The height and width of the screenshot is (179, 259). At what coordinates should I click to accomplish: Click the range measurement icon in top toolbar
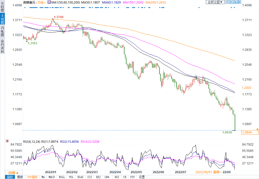coord(231,2)
